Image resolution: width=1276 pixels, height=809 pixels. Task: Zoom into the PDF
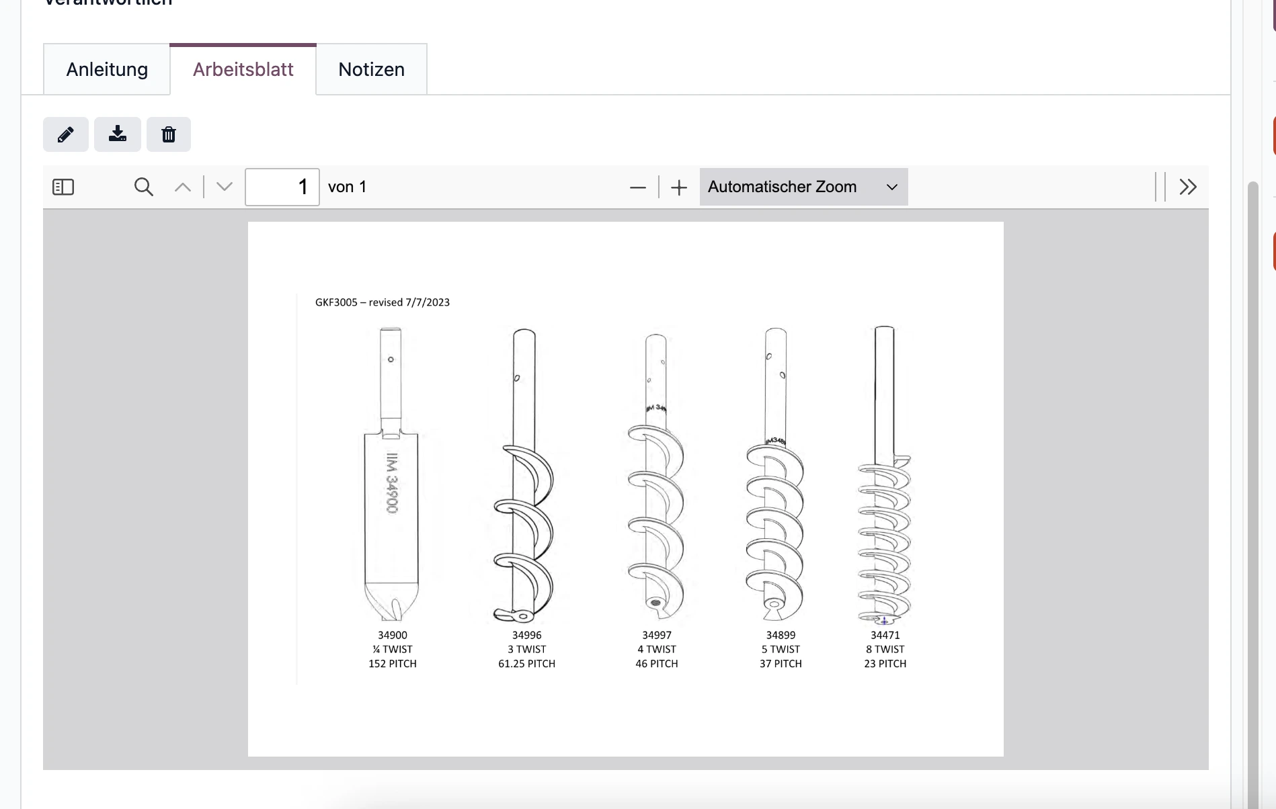[x=678, y=187]
